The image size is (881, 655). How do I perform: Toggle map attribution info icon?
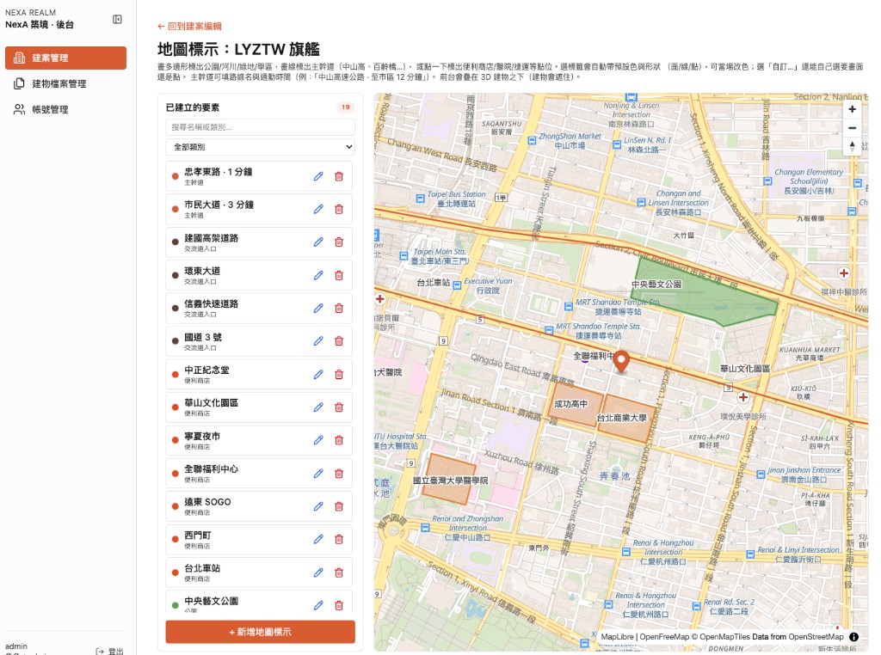pos(854,636)
